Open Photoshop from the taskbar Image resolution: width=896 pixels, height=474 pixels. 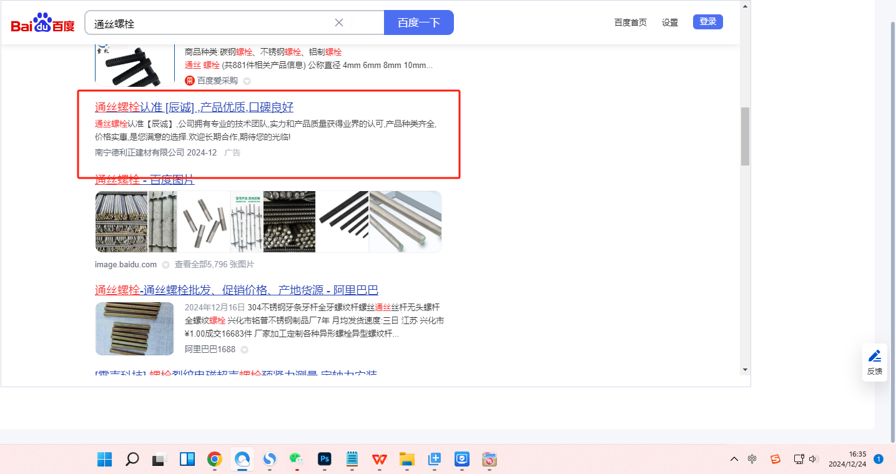[324, 460]
